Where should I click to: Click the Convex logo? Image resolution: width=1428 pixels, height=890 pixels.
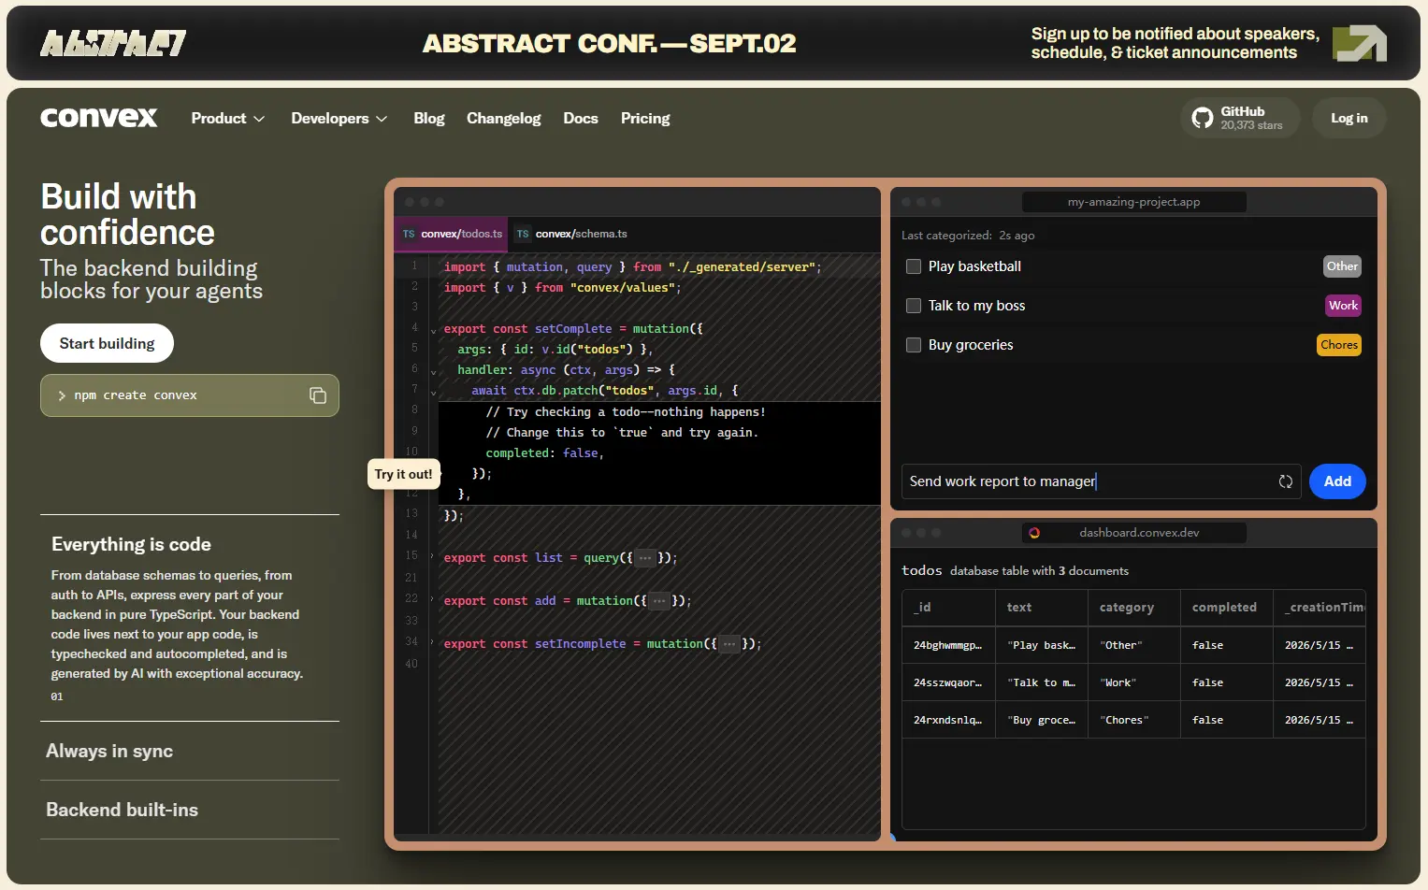99,118
